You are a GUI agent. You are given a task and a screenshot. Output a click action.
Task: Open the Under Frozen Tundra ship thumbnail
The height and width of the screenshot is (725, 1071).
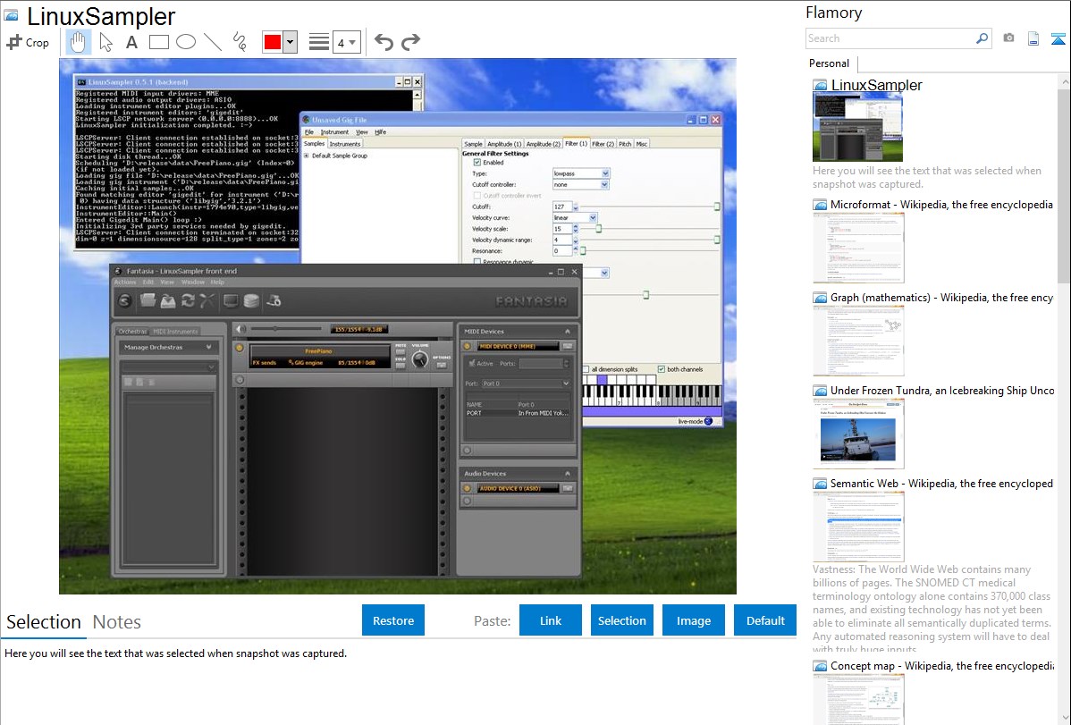[x=858, y=434]
